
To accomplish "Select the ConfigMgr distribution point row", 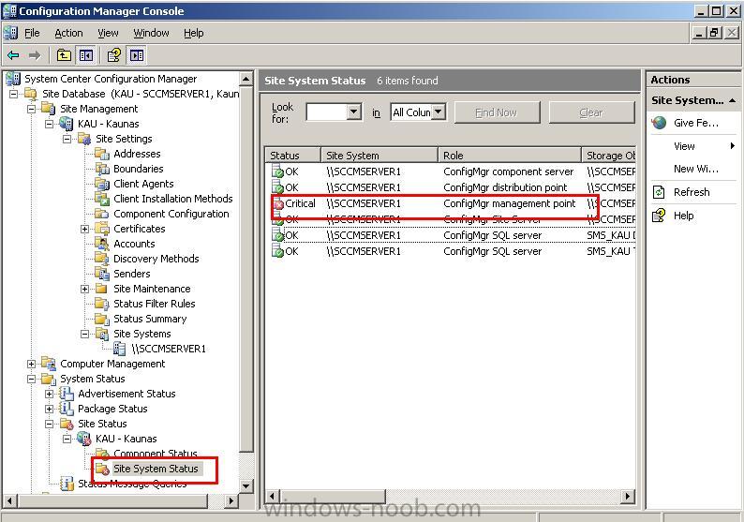I will tap(453, 187).
